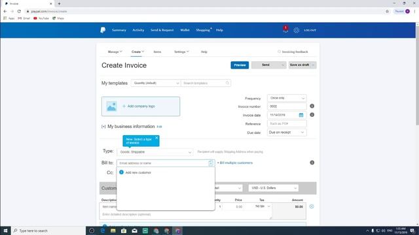Go to the Items tab
419x235 pixels.
(157, 52)
